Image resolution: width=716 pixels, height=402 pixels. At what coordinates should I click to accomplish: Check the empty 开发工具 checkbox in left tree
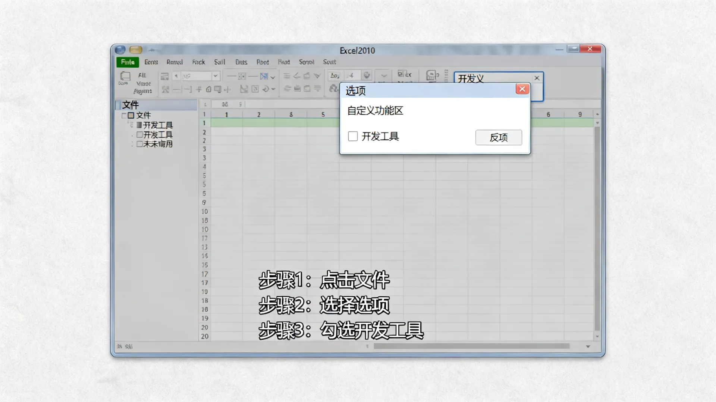coord(139,134)
